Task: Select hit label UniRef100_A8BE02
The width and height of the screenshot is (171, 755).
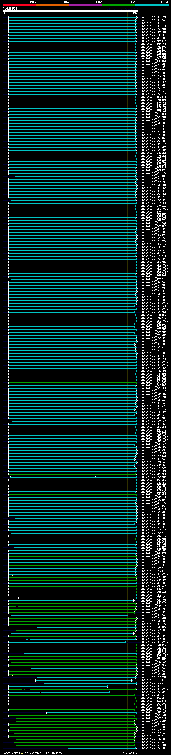Action: 153,403
